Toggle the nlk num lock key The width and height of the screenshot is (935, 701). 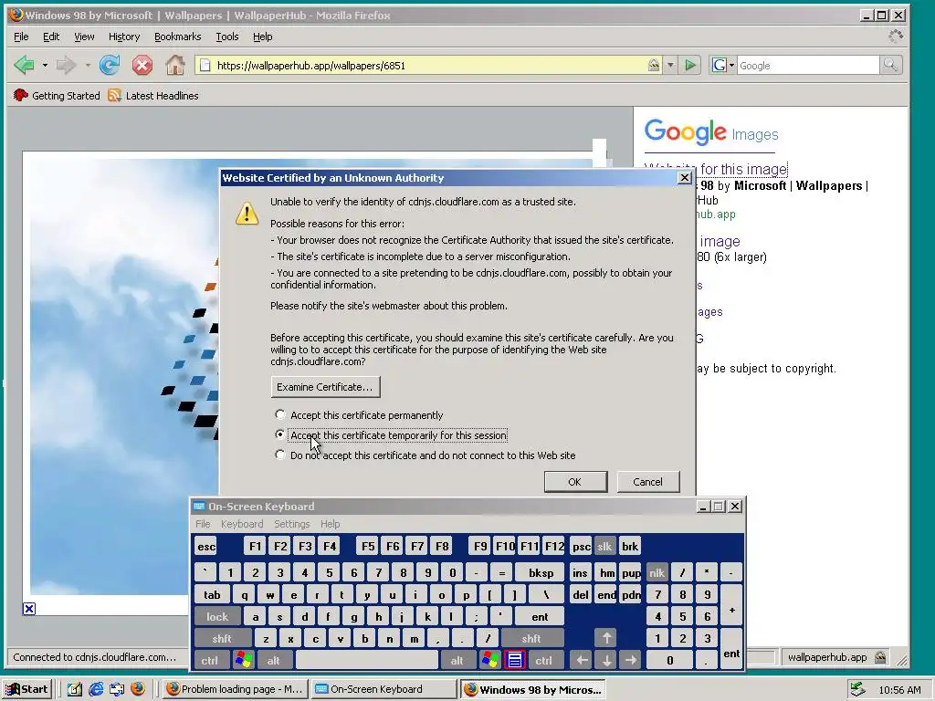pos(657,573)
